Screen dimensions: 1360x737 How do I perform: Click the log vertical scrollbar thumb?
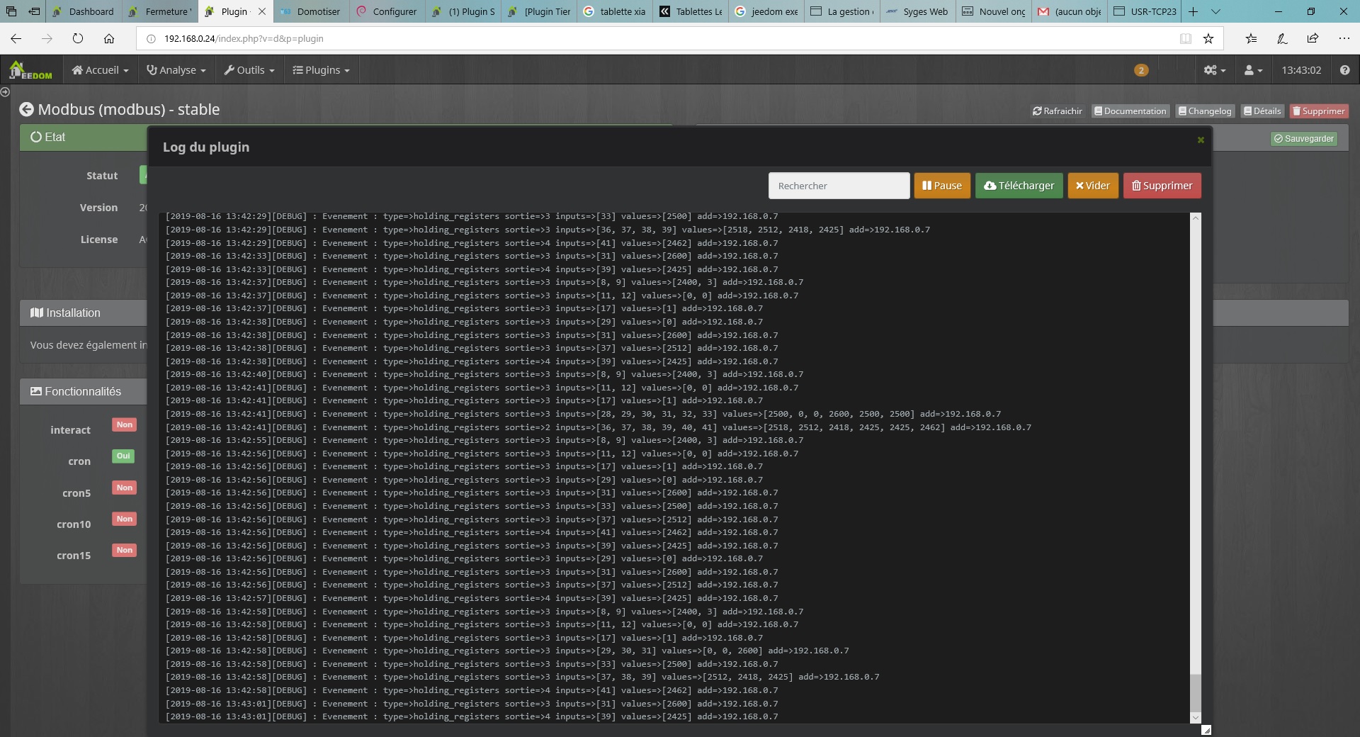click(x=1196, y=692)
